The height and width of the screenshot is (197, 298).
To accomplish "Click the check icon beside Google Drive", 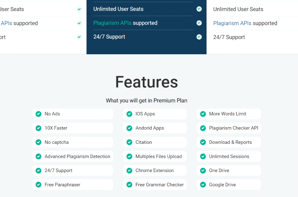I will pos(203,185).
